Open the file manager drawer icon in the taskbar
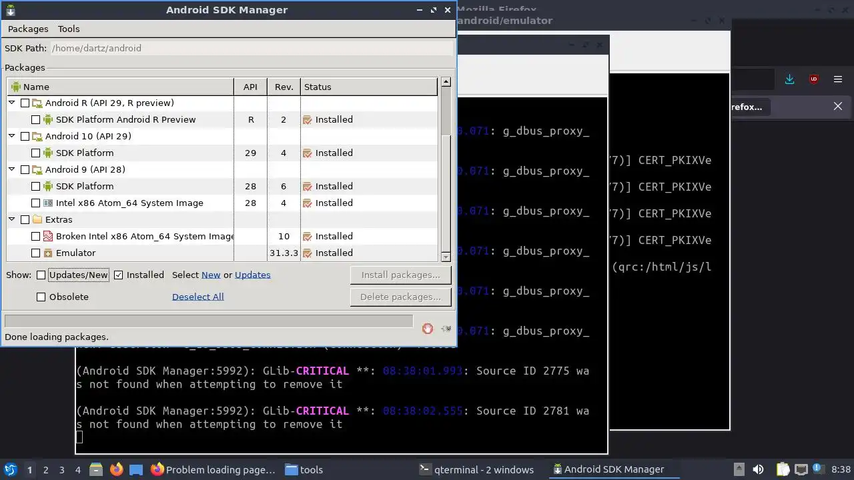 point(95,469)
